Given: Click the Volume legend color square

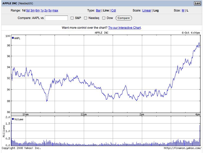Looking at the screenshot, I should [13, 119].
